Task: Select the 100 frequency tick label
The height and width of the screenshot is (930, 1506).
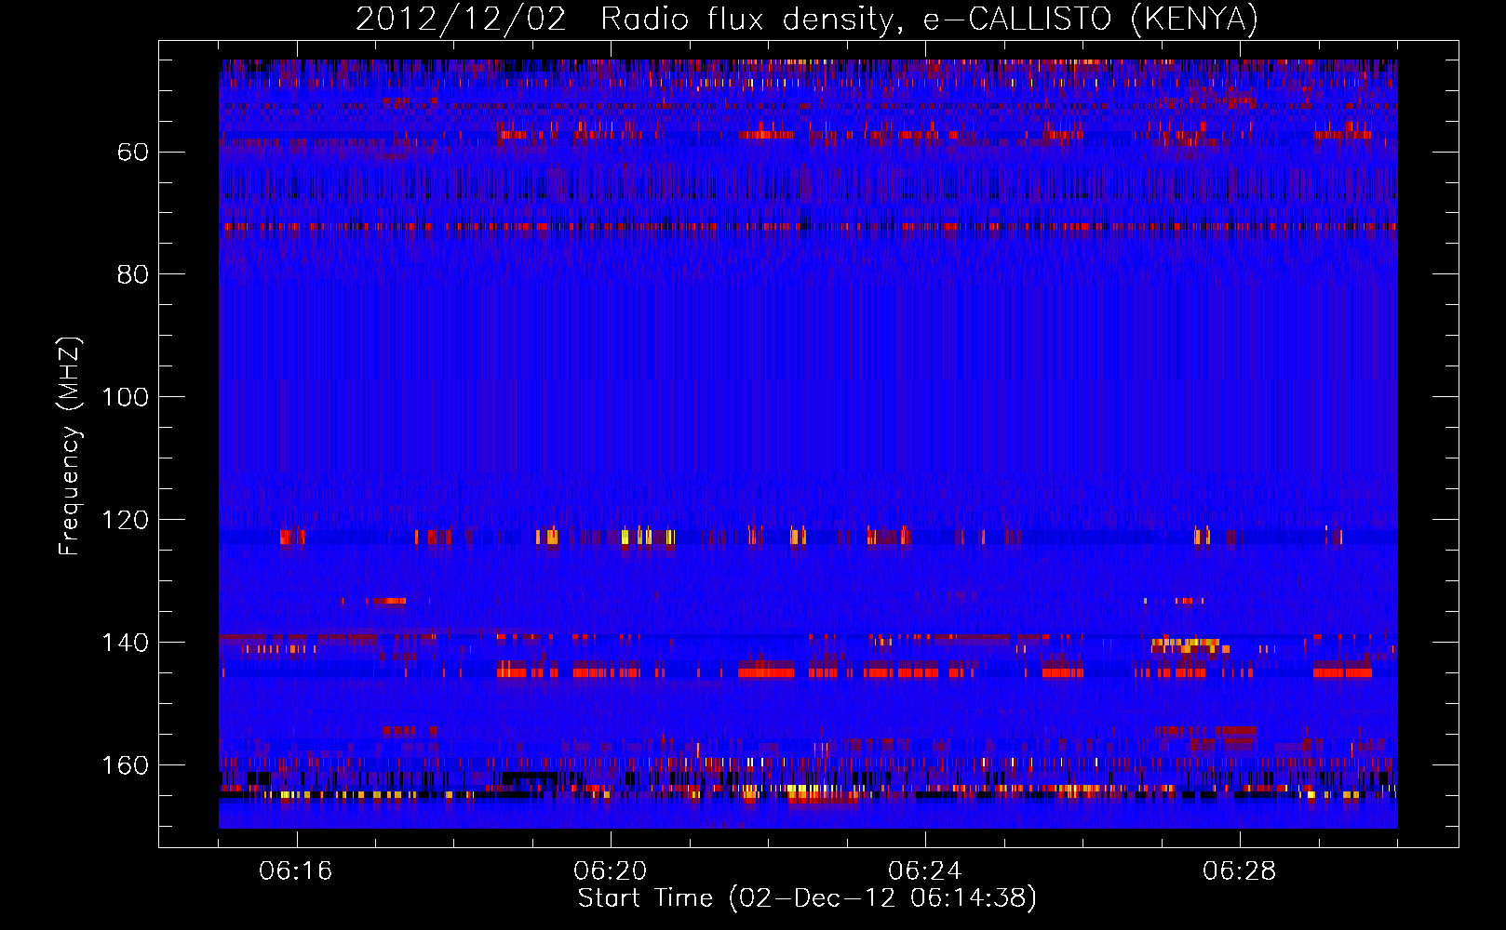Action: click(x=126, y=397)
